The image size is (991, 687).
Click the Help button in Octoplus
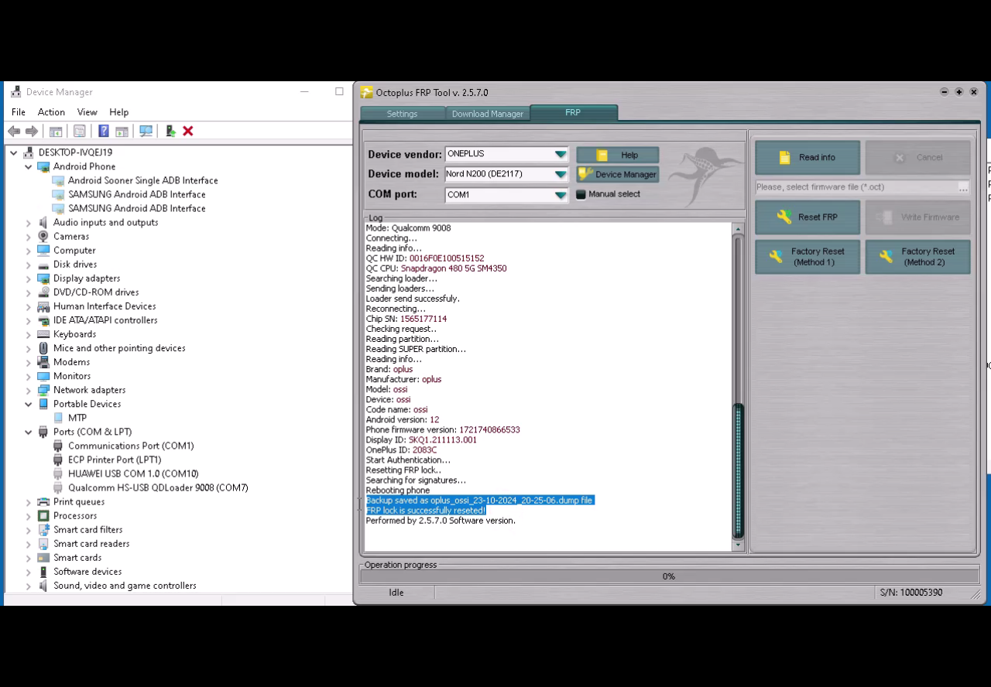617,155
